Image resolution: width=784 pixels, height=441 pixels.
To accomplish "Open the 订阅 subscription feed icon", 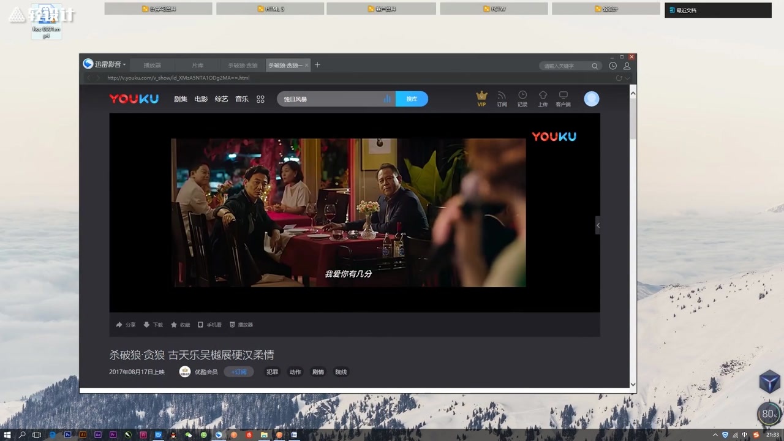I will (502, 99).
